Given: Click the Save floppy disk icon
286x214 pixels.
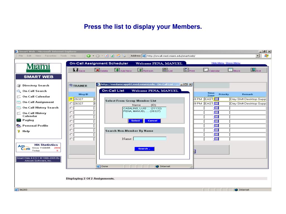Looking at the screenshot, I should pyautogui.click(x=75, y=70).
